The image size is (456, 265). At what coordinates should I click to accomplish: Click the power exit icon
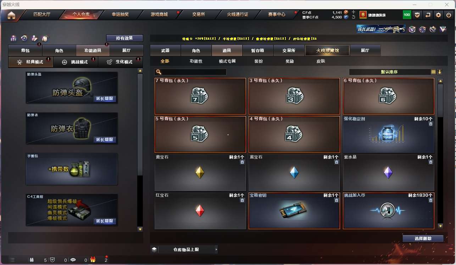click(x=449, y=15)
